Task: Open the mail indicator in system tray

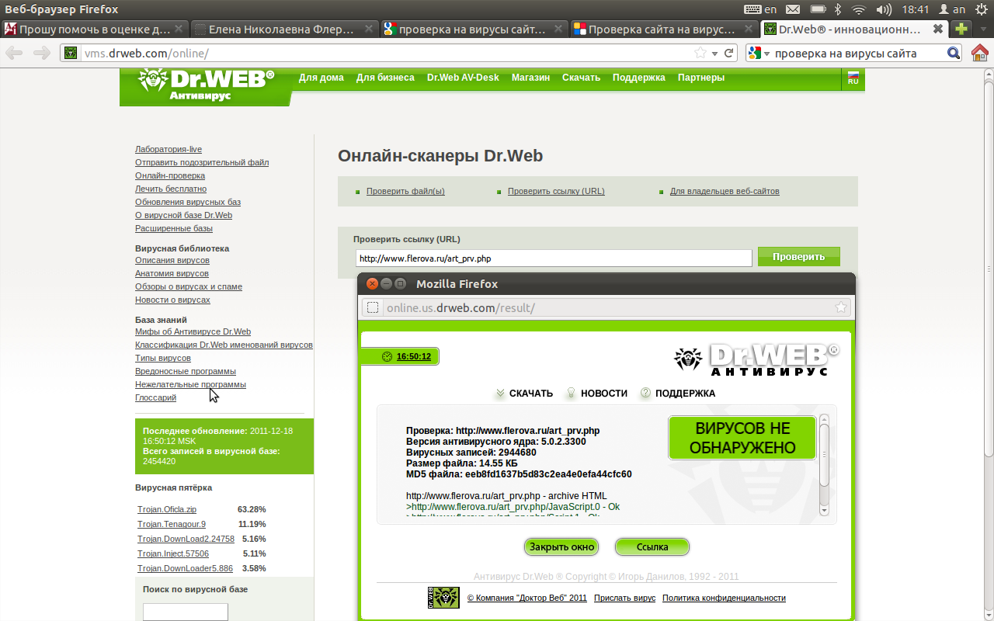Action: pyautogui.click(x=792, y=9)
